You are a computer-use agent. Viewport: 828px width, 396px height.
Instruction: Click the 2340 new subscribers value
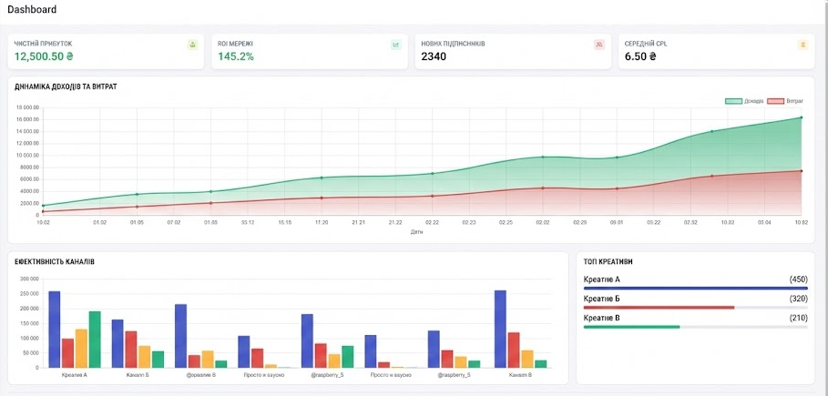tap(436, 56)
